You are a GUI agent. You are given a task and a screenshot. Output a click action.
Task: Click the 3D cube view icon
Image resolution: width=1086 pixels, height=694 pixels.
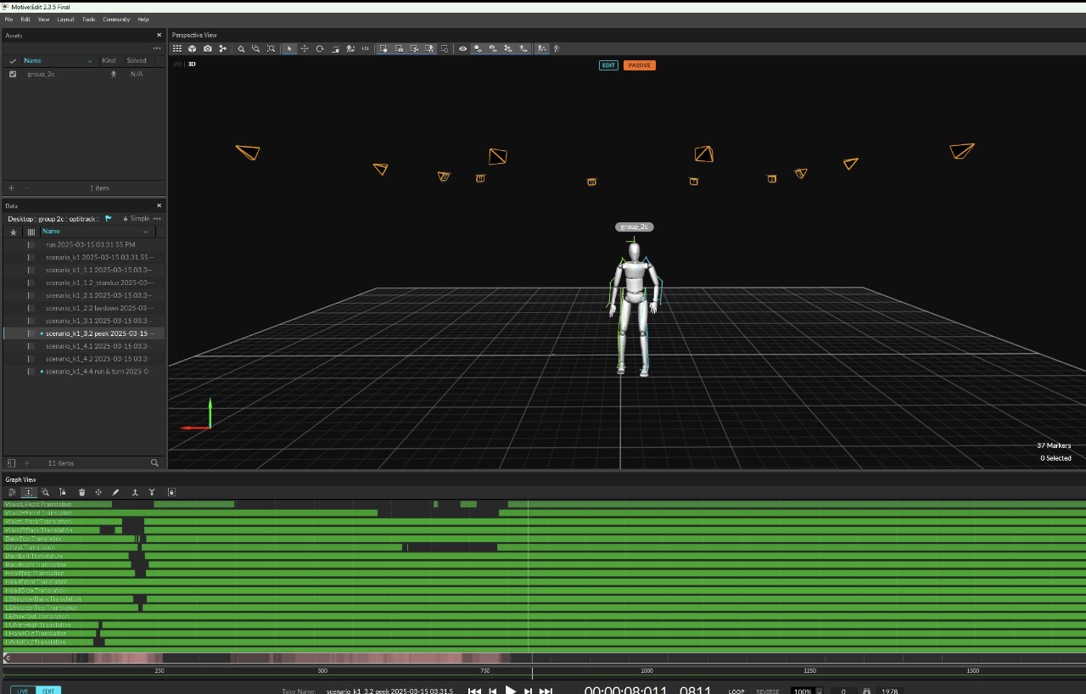click(x=193, y=48)
